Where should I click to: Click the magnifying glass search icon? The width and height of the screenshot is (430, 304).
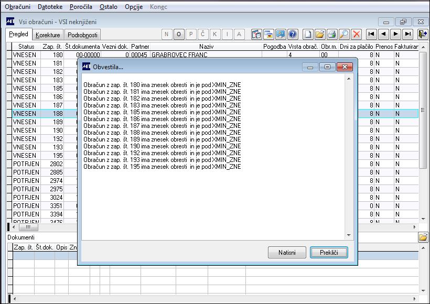pos(344,34)
